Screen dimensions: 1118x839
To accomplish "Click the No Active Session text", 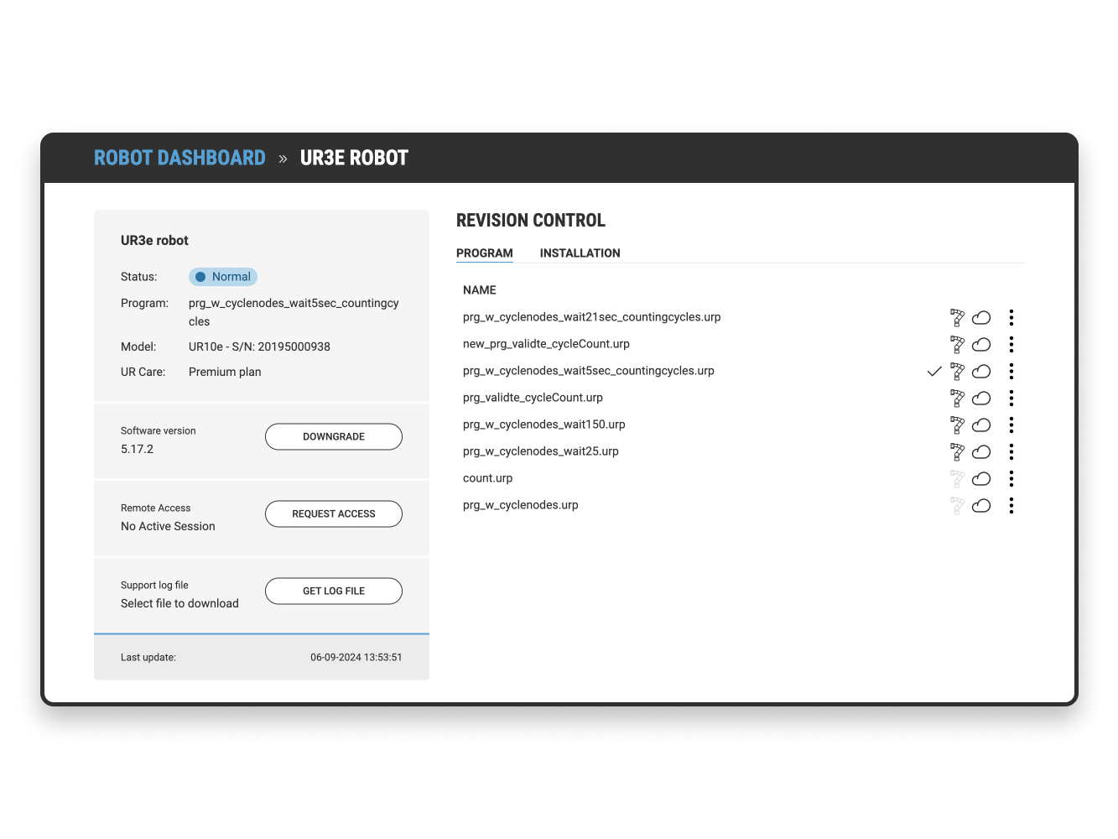I will (x=168, y=526).
